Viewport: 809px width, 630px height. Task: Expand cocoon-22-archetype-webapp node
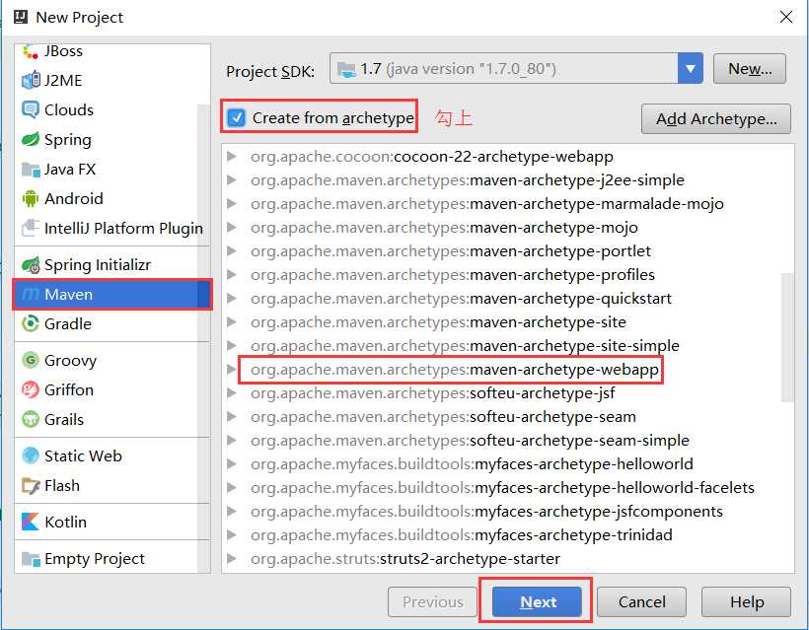(232, 156)
